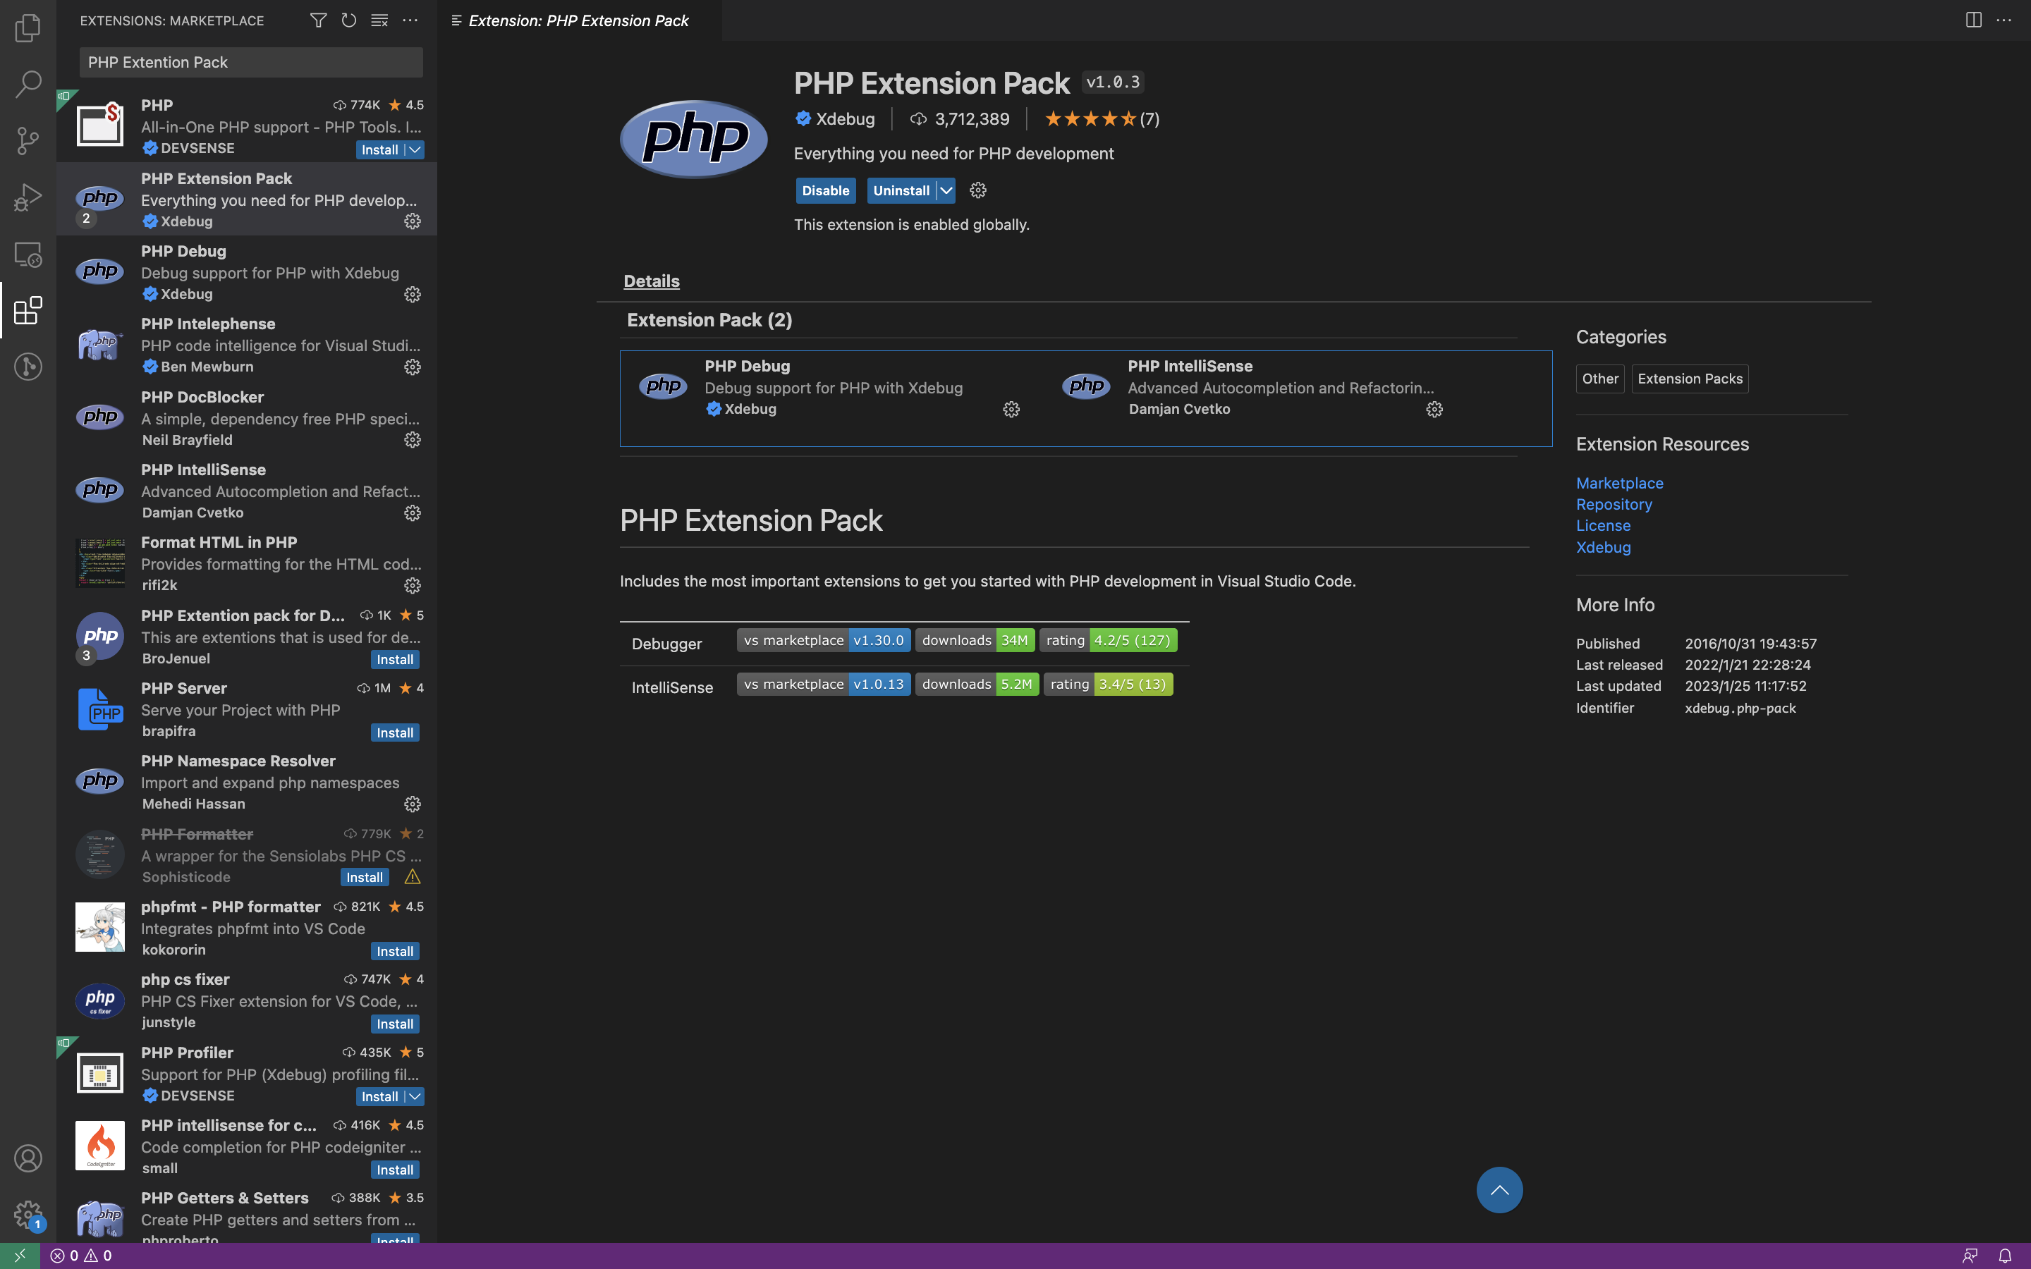View warning icon on PHP Formatter
This screenshot has height=1269, width=2031.
(412, 877)
